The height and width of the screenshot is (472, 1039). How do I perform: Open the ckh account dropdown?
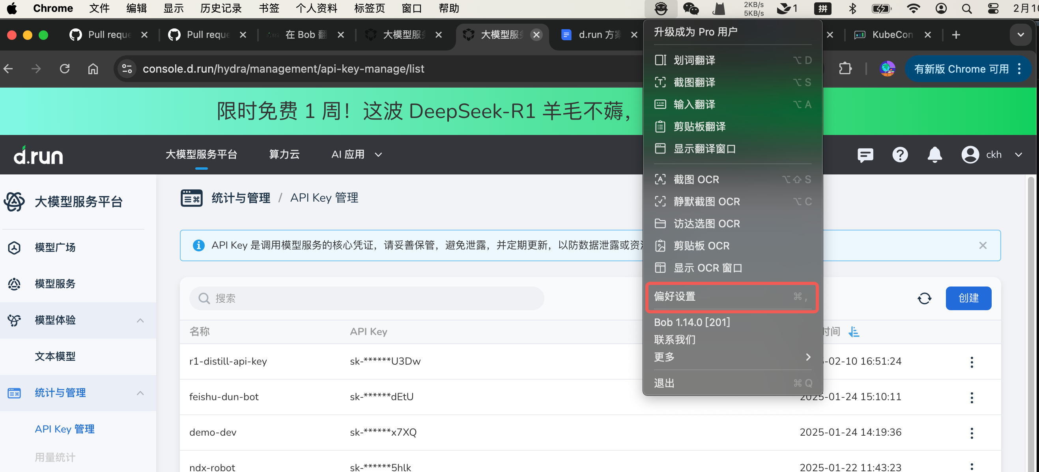pos(993,155)
